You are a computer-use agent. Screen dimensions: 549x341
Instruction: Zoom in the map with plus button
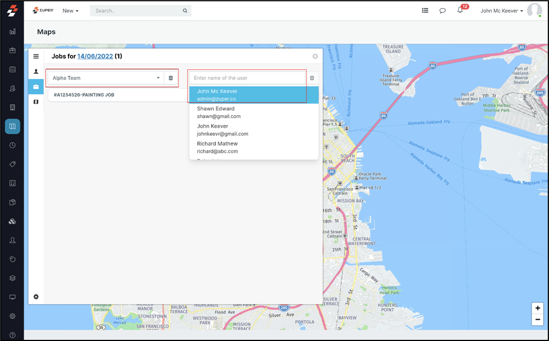(538, 309)
